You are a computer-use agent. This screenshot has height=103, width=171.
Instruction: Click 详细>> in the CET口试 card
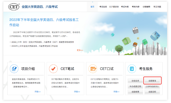pyautogui.click(x=116, y=92)
